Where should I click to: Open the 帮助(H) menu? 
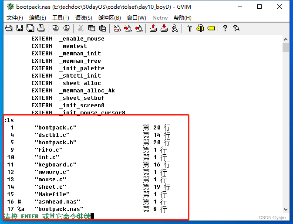click(182, 18)
